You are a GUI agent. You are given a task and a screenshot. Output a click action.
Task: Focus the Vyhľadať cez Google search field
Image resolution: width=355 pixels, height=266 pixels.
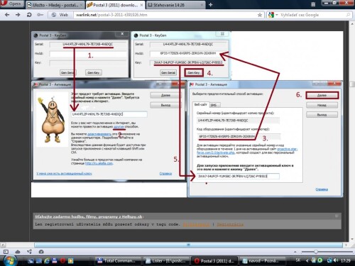point(312,15)
